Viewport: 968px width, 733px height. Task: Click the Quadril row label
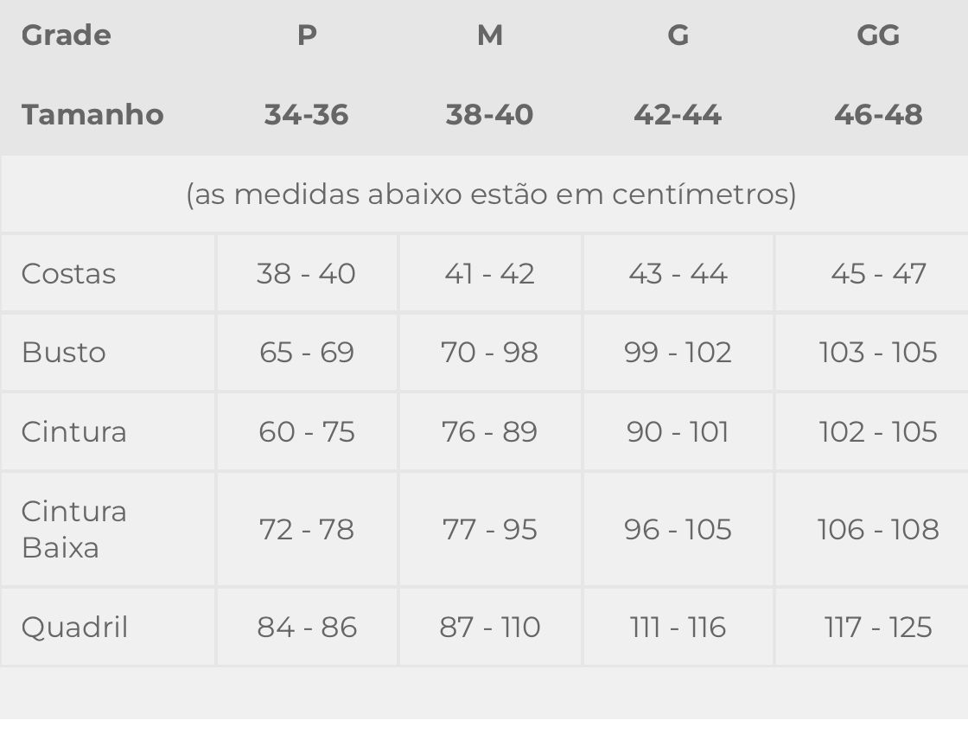(x=74, y=627)
